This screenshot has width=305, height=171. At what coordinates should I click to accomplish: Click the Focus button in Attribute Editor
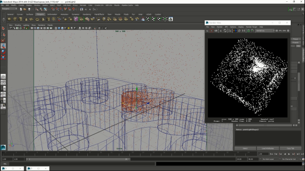point(295,39)
